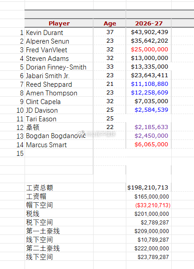Select the Kevin Durant name cell
This screenshot has height=269, width=194.
pyautogui.click(x=59, y=32)
